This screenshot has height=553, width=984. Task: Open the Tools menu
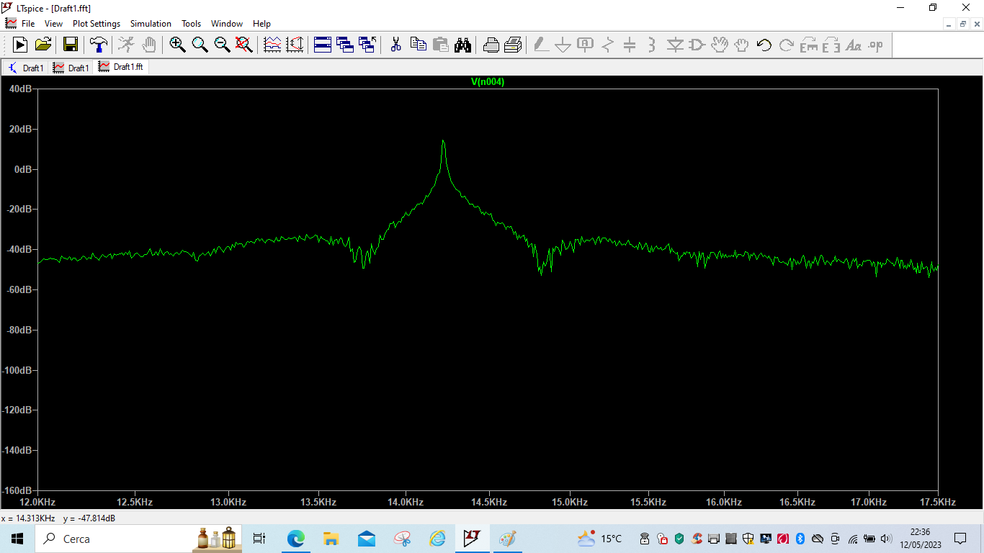tap(192, 24)
